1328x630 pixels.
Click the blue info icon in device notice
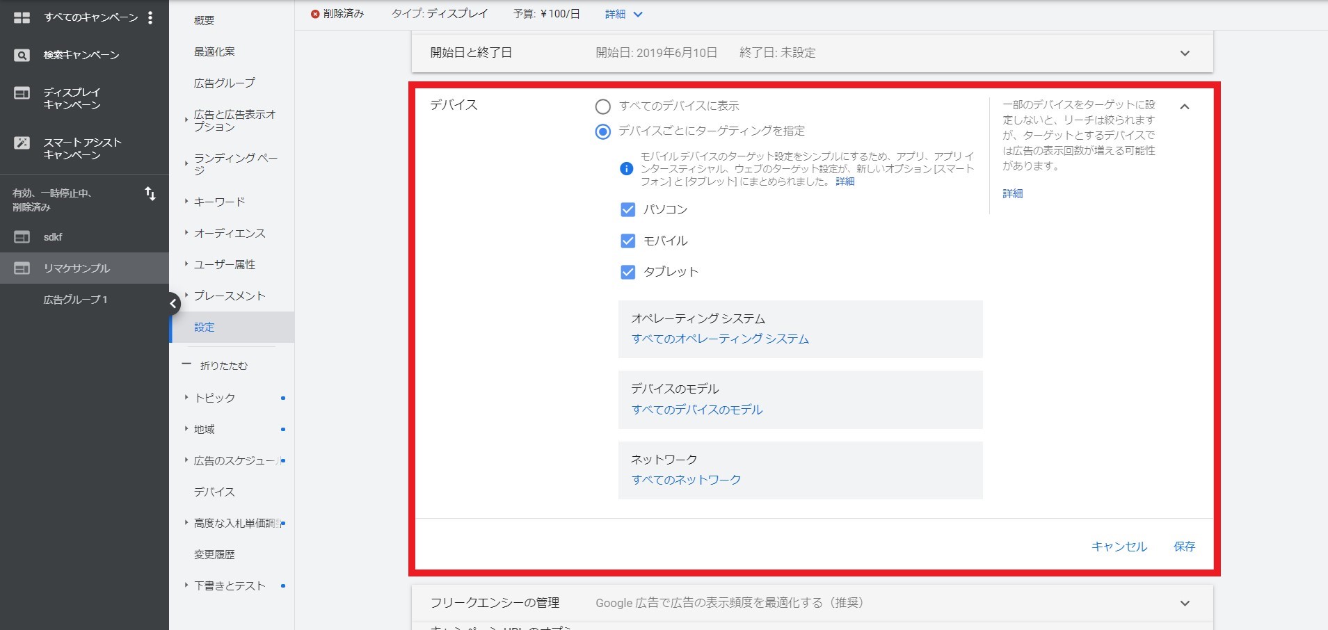click(x=626, y=168)
